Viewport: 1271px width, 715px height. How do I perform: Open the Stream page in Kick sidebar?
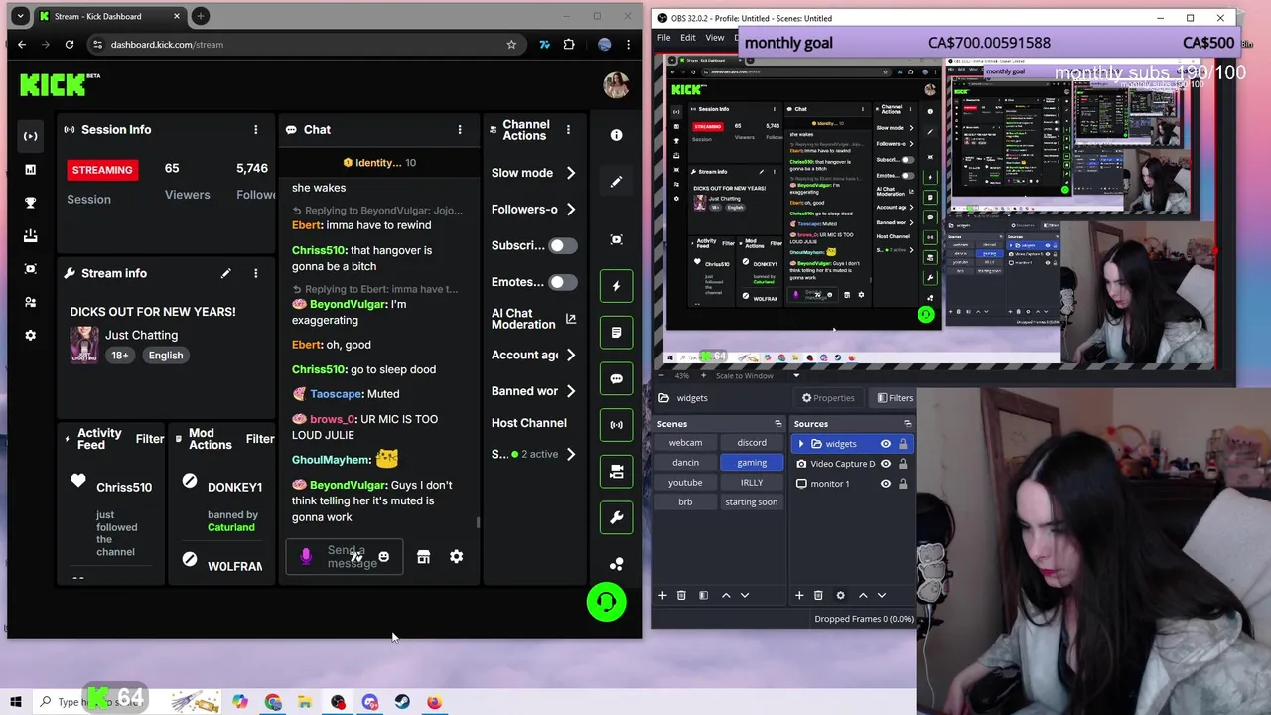pos(30,136)
